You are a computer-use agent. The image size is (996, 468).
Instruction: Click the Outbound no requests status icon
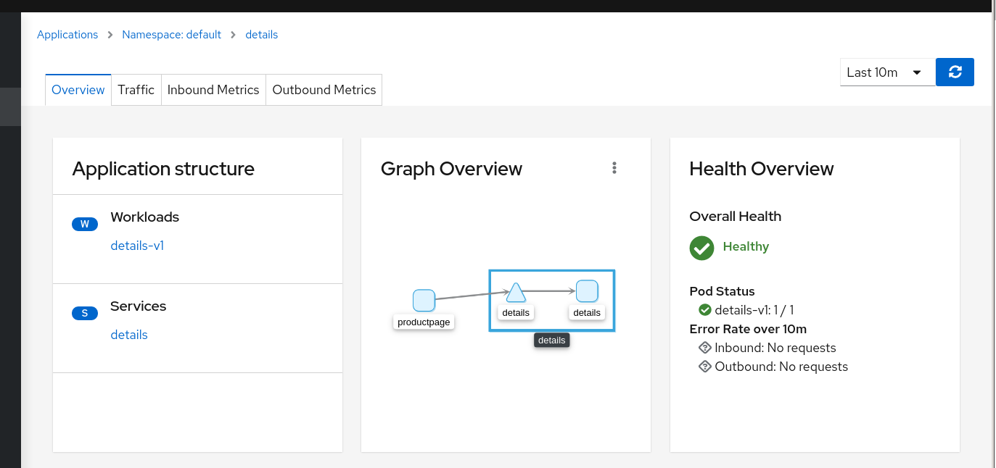704,367
